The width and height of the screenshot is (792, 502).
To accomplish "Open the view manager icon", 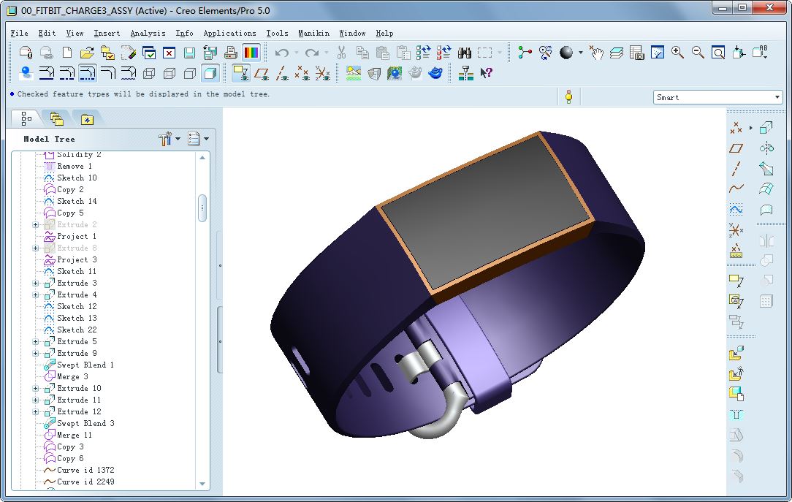I will coord(637,53).
